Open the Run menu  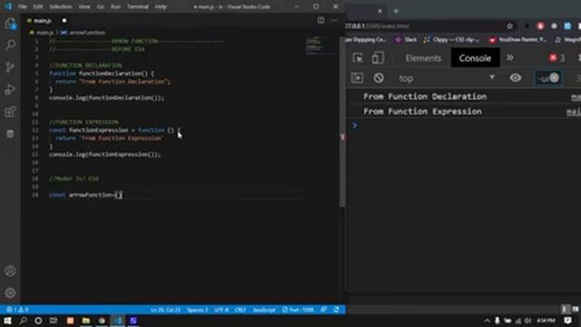click(x=115, y=6)
